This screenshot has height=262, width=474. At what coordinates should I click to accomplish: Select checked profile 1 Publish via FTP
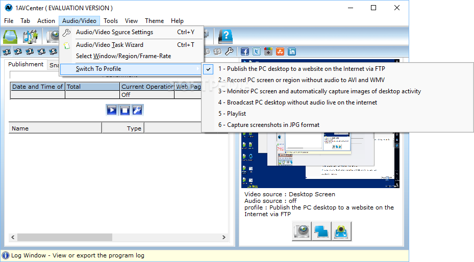click(x=337, y=69)
